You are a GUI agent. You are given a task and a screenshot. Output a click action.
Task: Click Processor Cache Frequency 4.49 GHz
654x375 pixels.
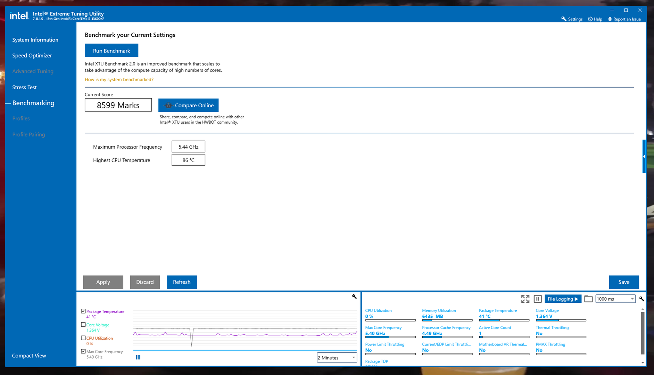point(447,332)
